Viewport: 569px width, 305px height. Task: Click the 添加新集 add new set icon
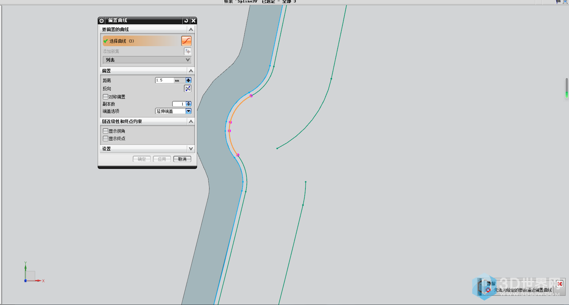188,51
